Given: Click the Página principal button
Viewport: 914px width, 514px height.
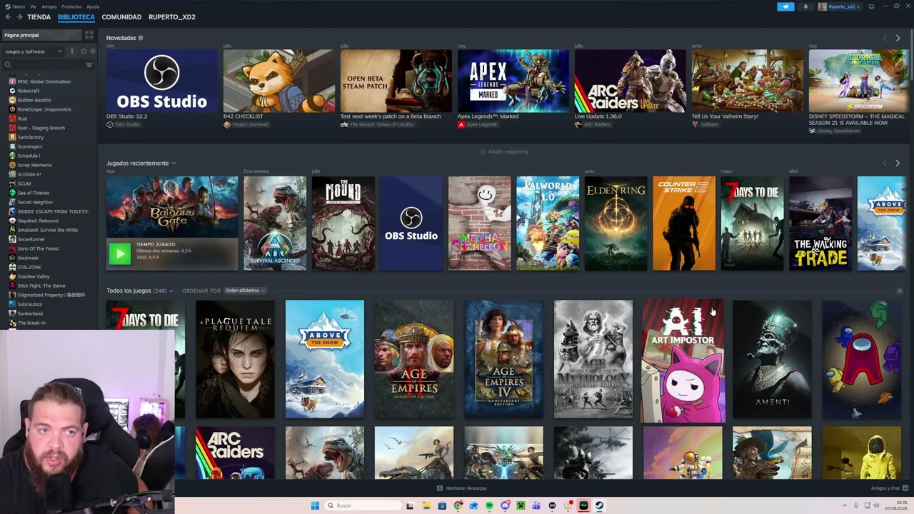Looking at the screenshot, I should click(41, 35).
